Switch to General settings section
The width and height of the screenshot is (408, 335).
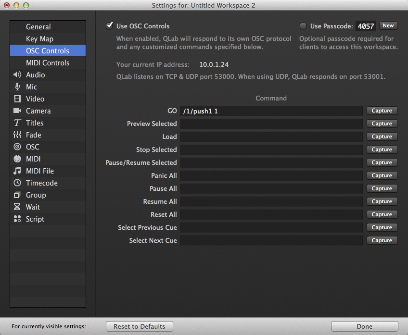pos(38,27)
